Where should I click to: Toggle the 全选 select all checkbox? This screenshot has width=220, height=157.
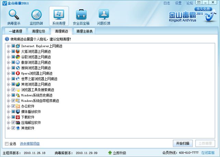coord(7,144)
